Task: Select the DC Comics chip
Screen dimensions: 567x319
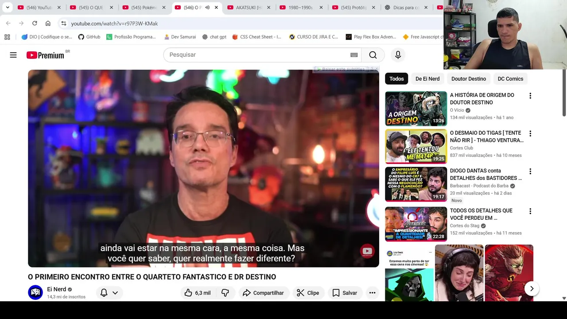Action: pyautogui.click(x=510, y=79)
